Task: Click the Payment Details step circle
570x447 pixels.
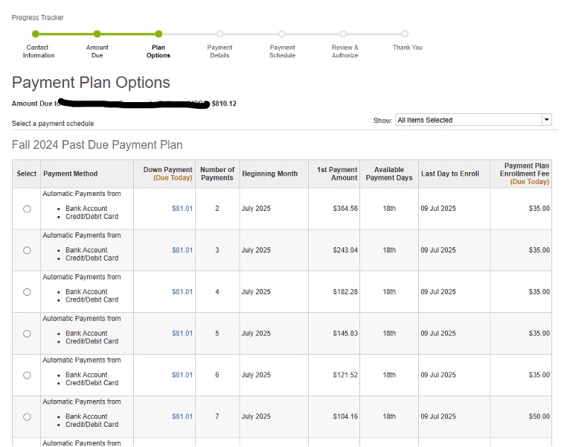Action: 220,34
